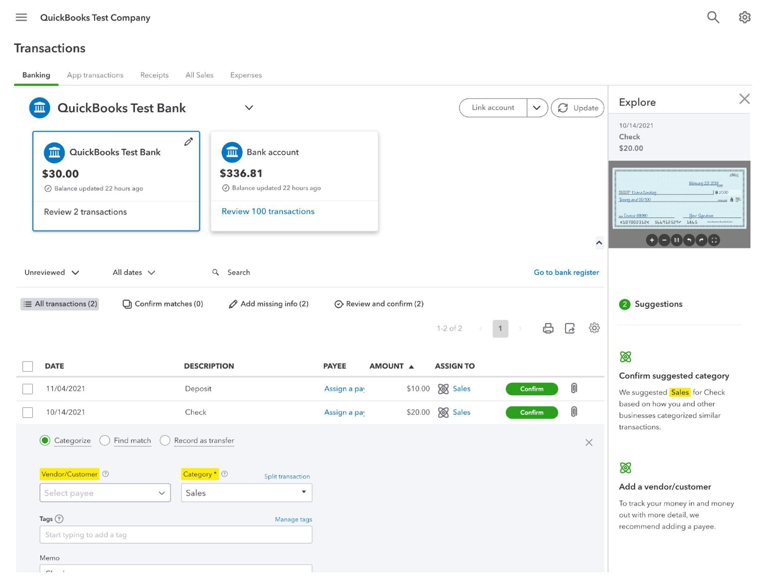
Task: Open the Category dropdown showing Sales
Action: (x=246, y=493)
